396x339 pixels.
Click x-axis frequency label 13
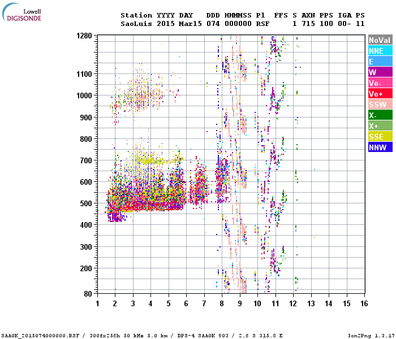[311, 303]
